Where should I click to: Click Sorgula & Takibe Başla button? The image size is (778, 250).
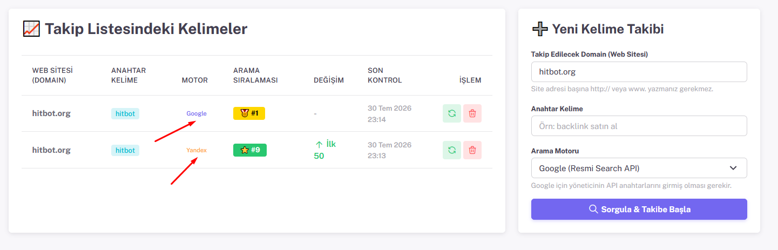[639, 210]
